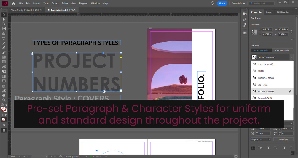Switch to Character Styles toggle
This screenshot has width=298, height=158.
click(282, 50)
